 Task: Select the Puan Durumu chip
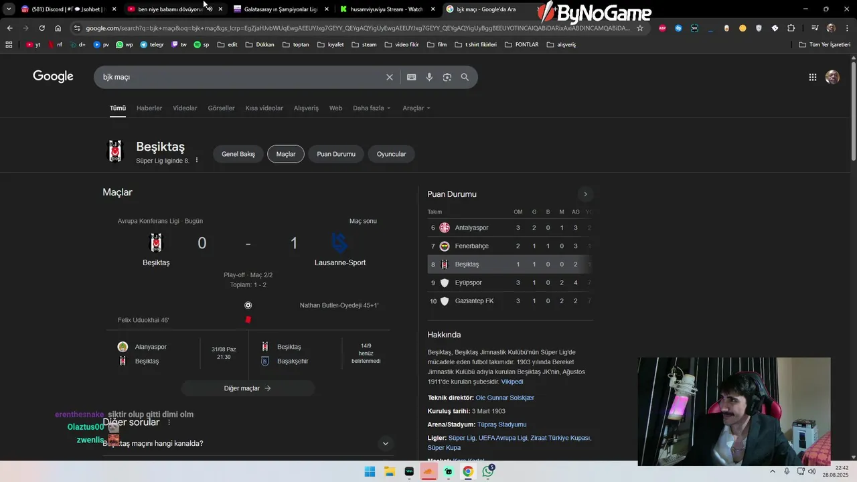(336, 154)
